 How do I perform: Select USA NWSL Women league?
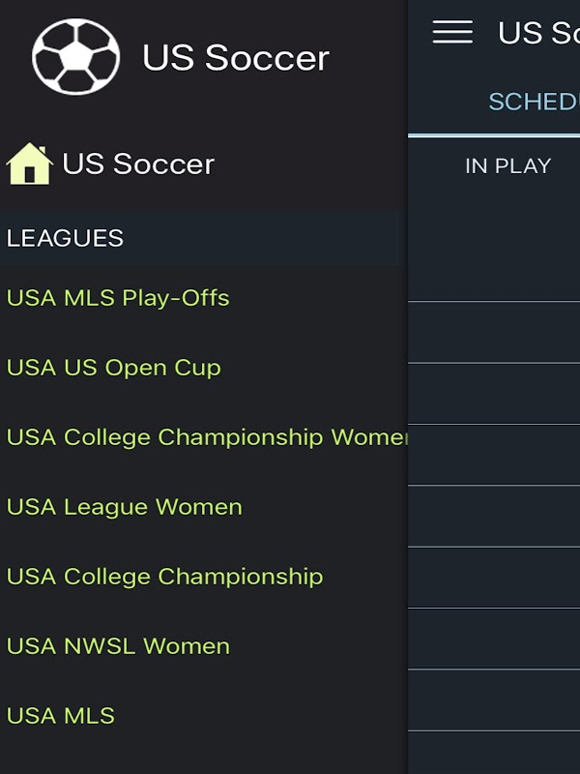118,646
